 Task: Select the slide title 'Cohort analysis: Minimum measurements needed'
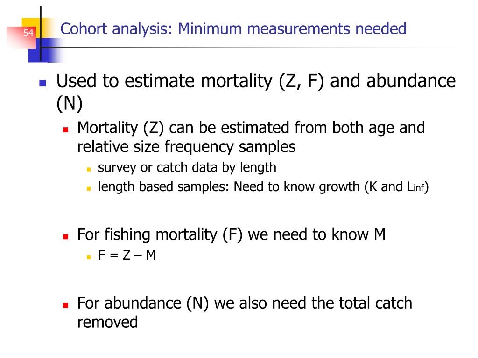point(233,29)
